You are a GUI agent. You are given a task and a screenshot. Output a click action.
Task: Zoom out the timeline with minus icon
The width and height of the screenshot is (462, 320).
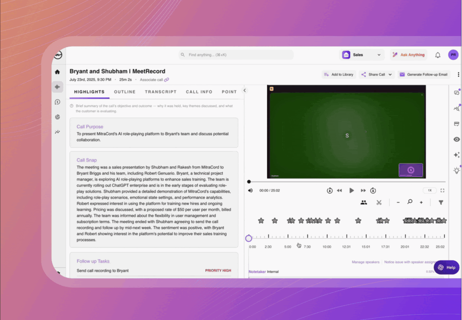[x=398, y=203]
